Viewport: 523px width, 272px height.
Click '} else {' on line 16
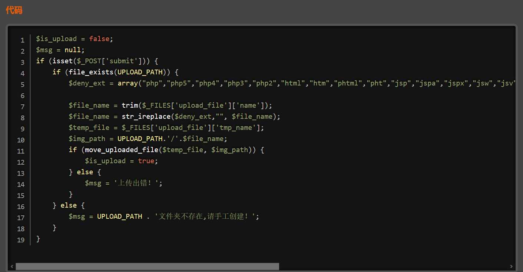[69, 205]
